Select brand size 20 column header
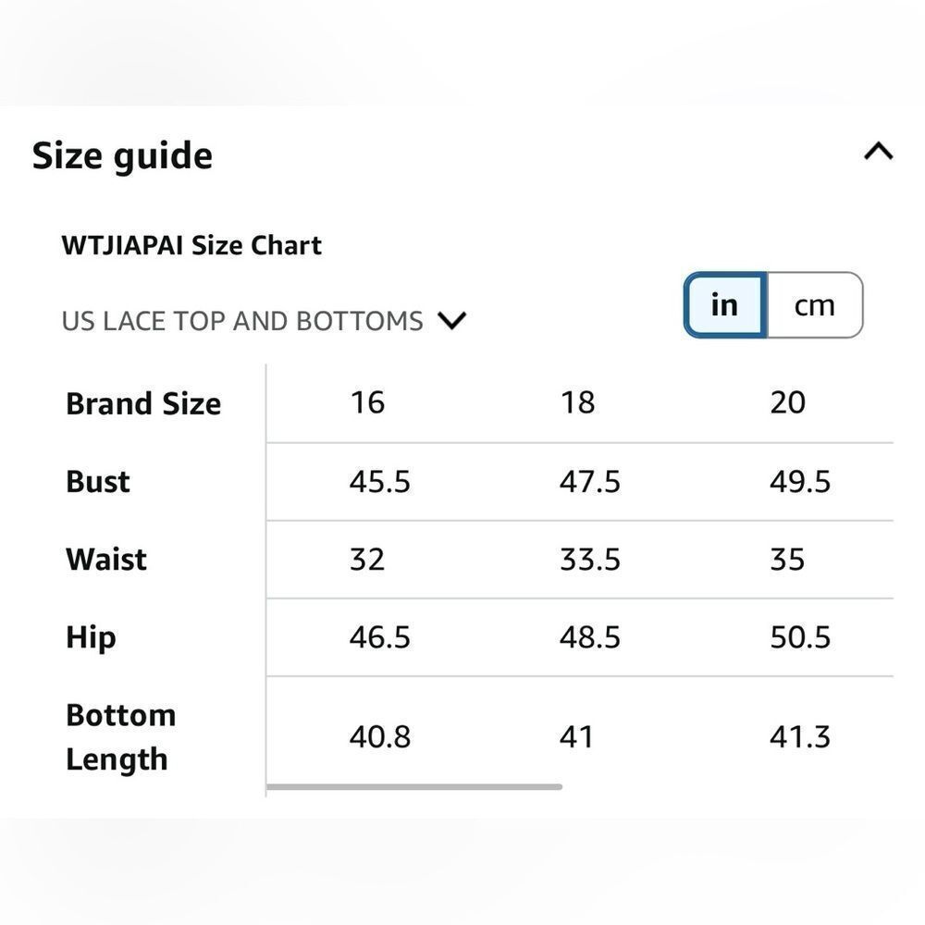This screenshot has height=925, width=925. click(787, 403)
